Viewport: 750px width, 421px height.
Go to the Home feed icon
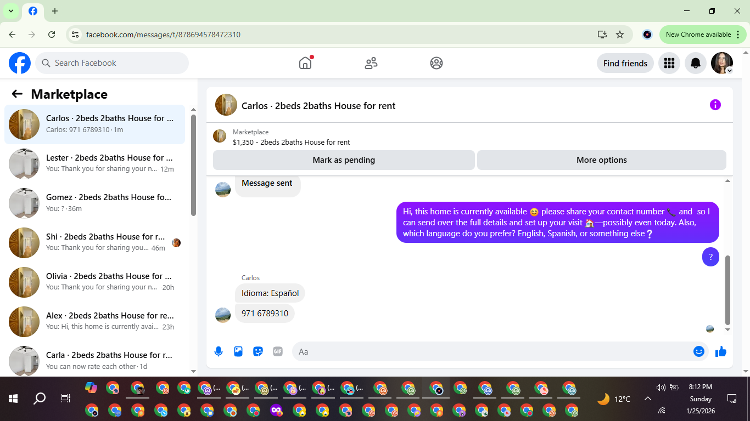pyautogui.click(x=305, y=63)
